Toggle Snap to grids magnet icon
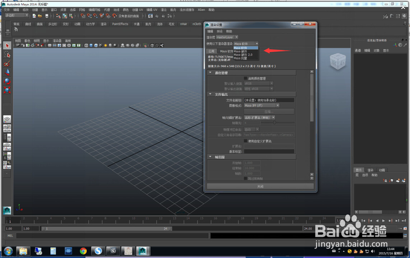Viewport: 410px width, 258px height. coord(83,16)
